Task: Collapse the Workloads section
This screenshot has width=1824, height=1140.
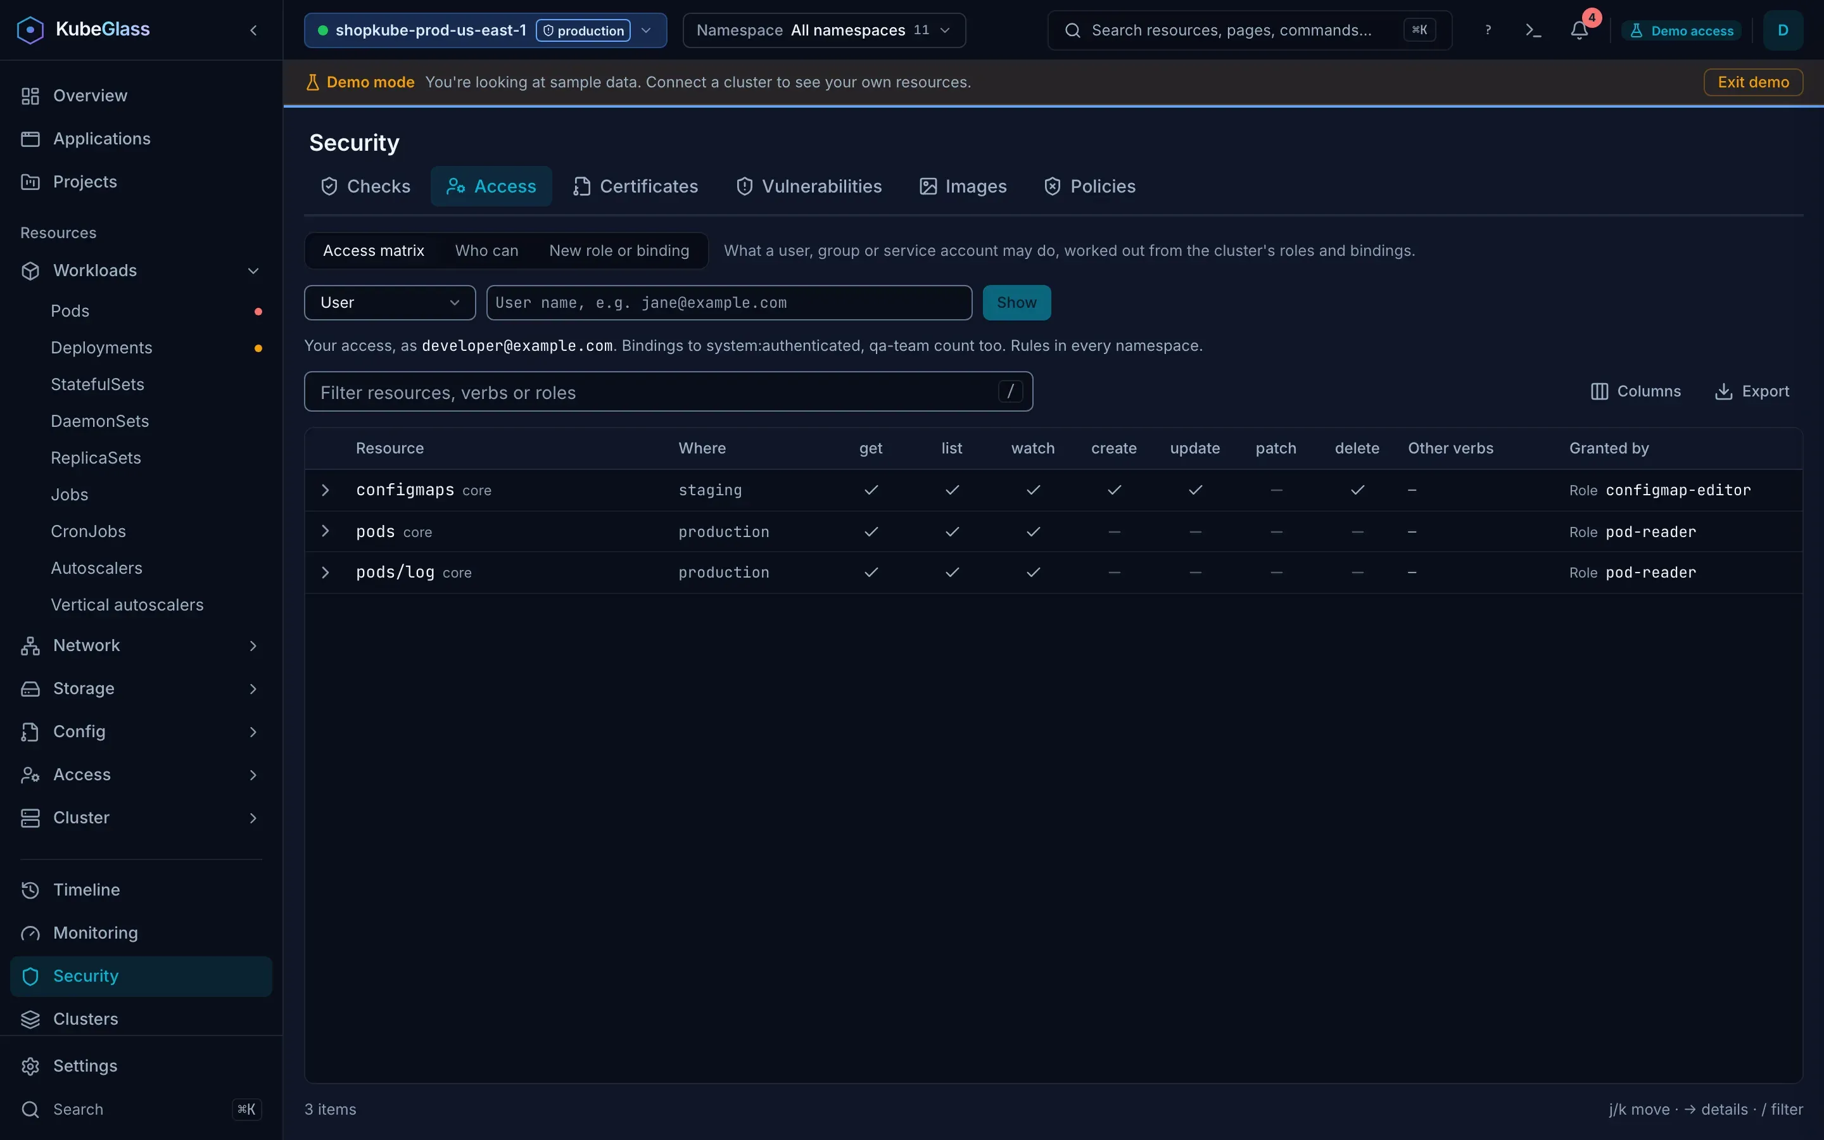Action: 141,270
